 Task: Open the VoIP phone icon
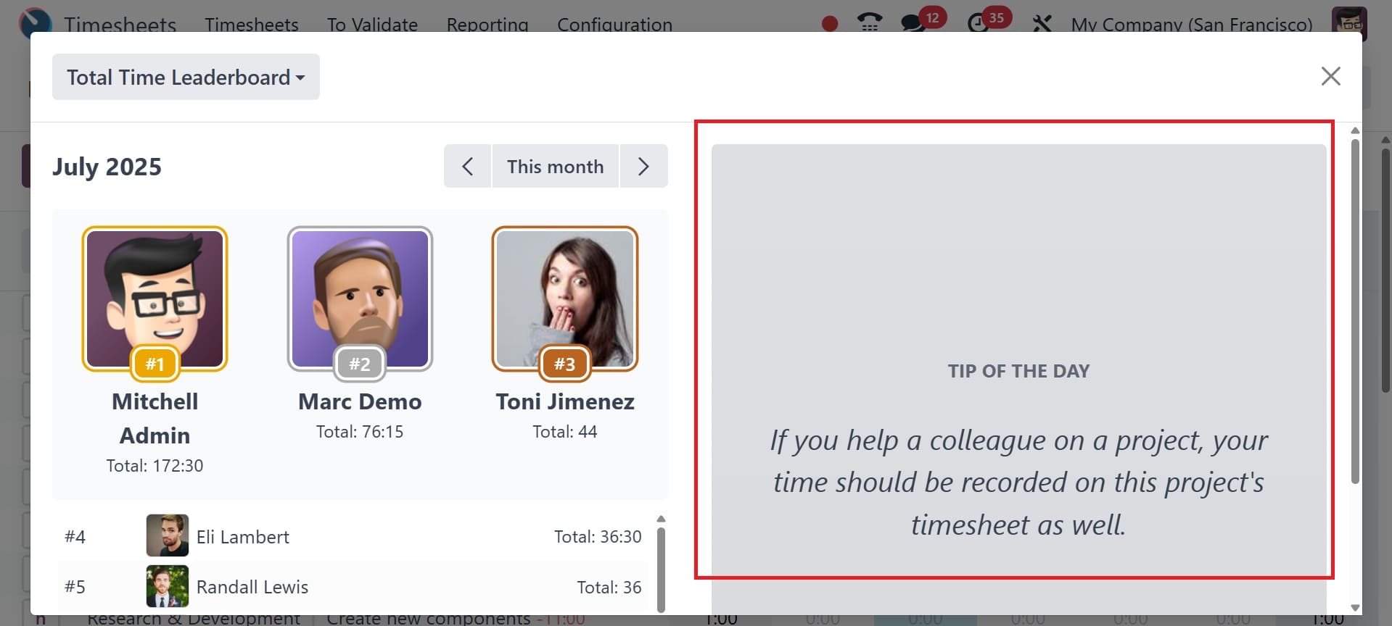(x=869, y=24)
